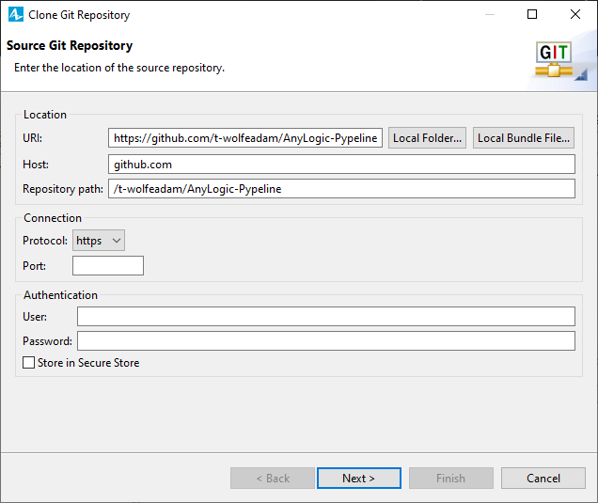Click the Local Folder... button
The height and width of the screenshot is (503, 598).
(427, 137)
